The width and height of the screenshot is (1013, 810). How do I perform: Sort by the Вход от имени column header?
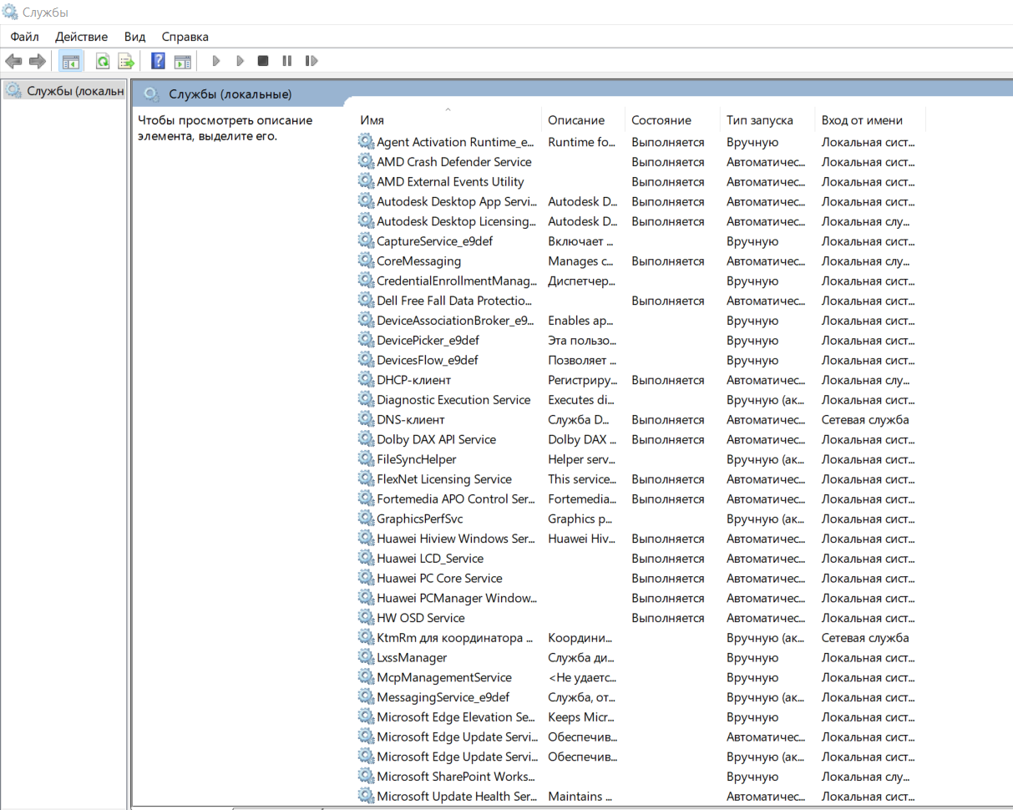(x=870, y=120)
